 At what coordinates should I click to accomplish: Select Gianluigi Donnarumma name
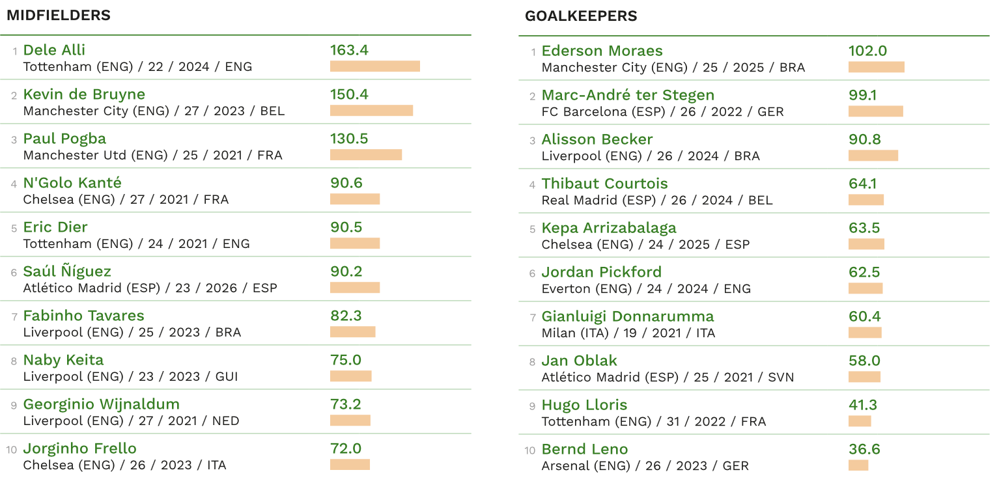click(628, 316)
